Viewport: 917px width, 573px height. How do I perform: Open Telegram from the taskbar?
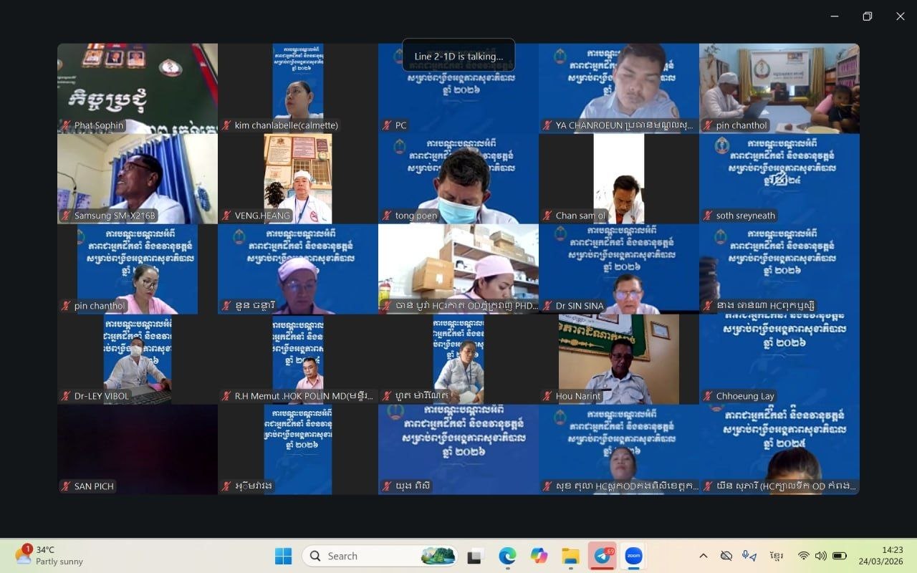(x=602, y=556)
